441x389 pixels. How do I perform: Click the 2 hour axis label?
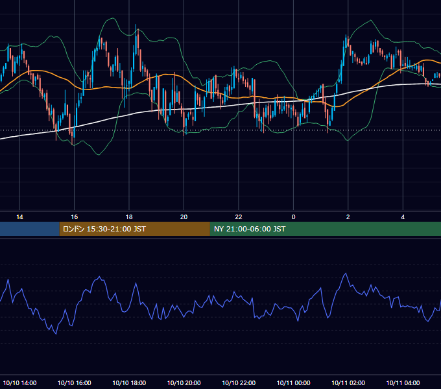pyautogui.click(x=348, y=217)
